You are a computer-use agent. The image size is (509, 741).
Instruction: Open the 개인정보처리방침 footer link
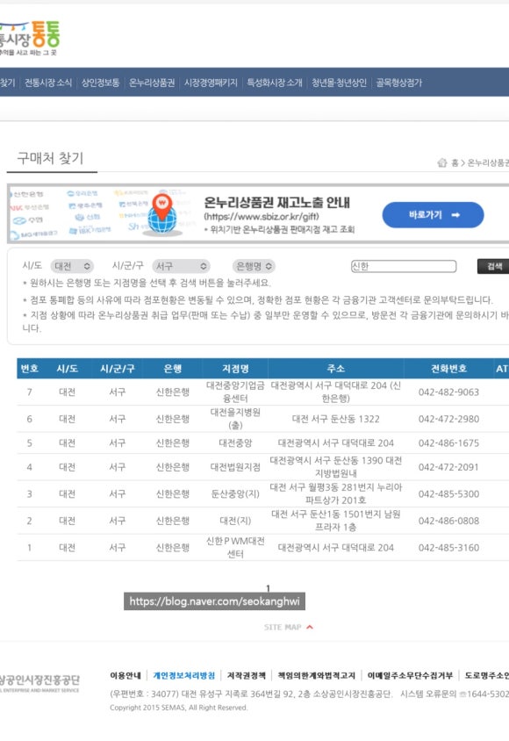(183, 675)
